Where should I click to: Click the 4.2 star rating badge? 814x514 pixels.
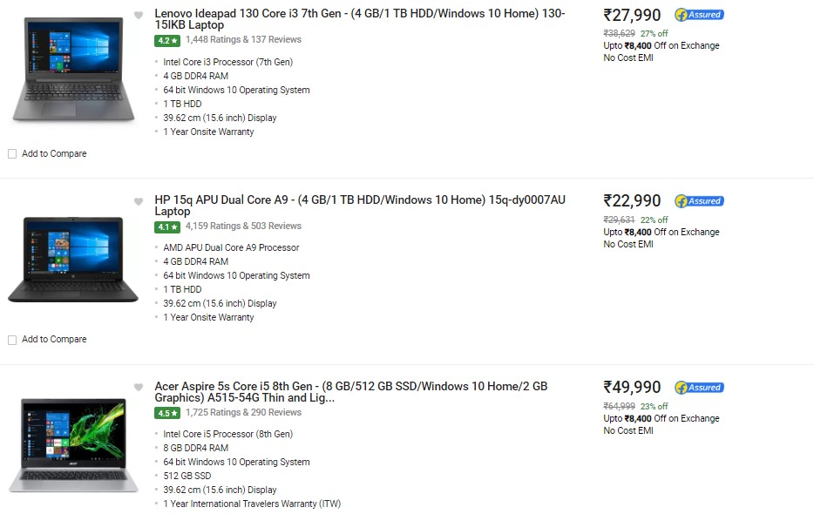click(167, 40)
